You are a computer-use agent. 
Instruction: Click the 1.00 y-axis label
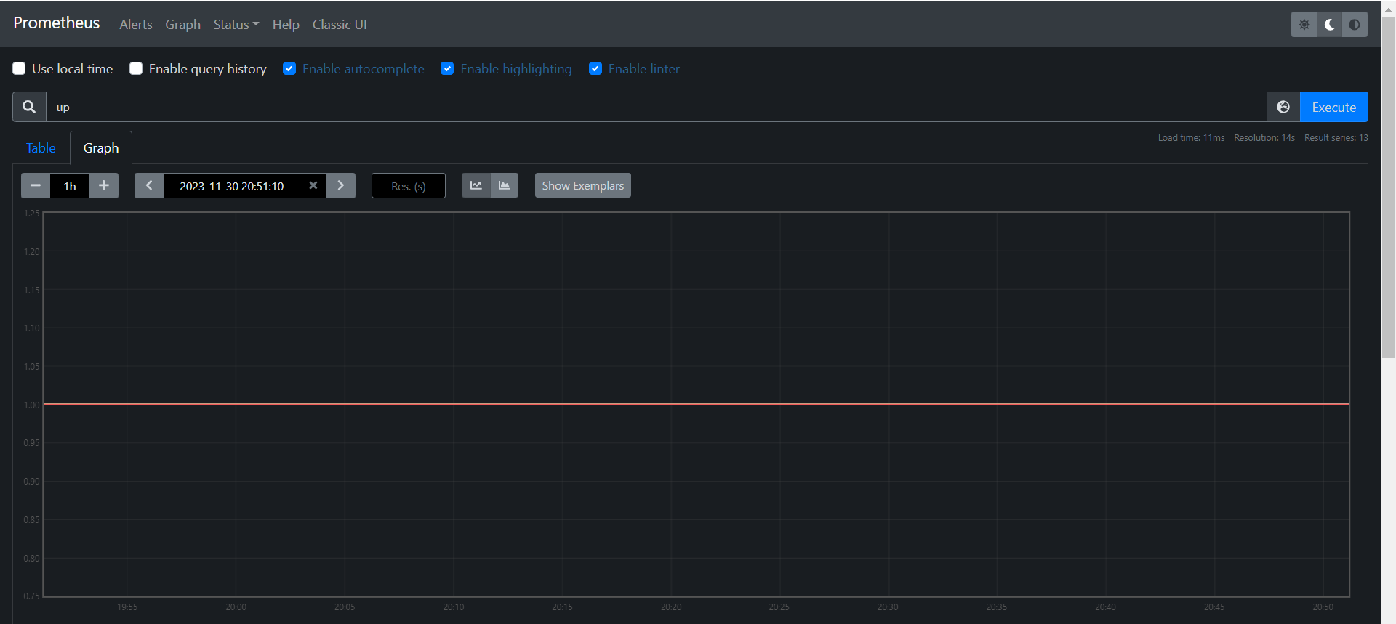[31, 405]
